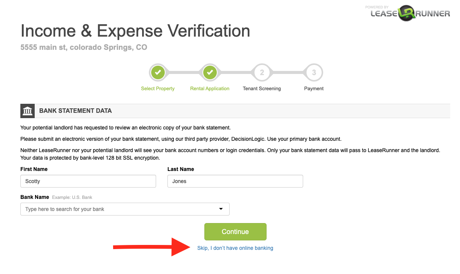Click the step 3 circle for Payment
Viewport: 460px width, 274px height.
314,72
